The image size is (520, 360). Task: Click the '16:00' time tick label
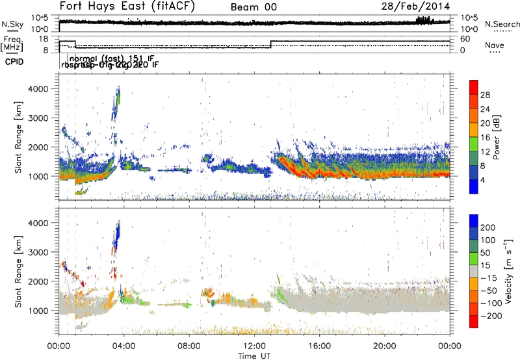319,346
